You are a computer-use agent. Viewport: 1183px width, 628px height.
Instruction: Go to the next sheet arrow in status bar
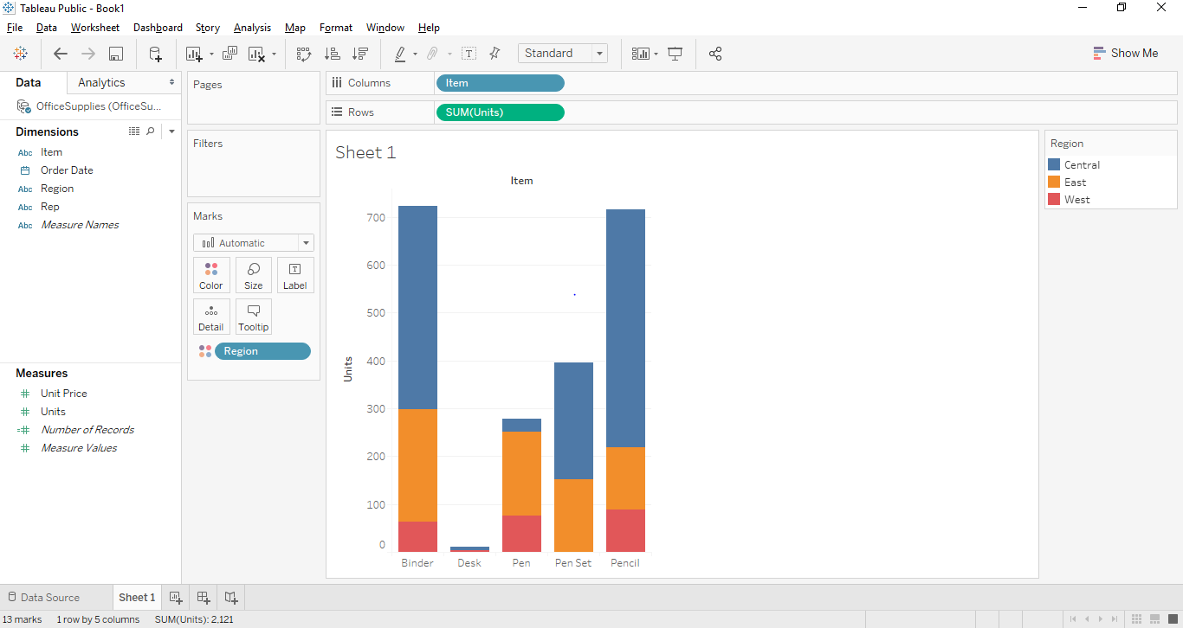click(x=1102, y=618)
